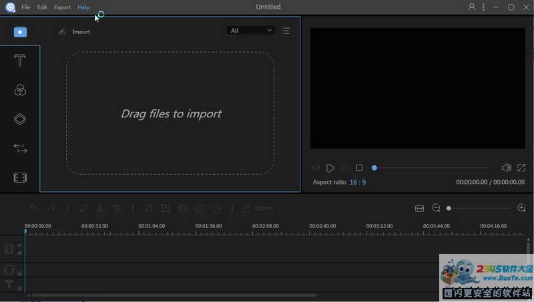534x302 pixels.
Task: Lock the main video track
Action: 19,253
